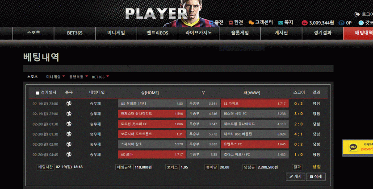Image resolution: width=373 pixels, height=189 pixels.
Task: Open the 슬롯게임 menu tab
Action: tap(240, 33)
